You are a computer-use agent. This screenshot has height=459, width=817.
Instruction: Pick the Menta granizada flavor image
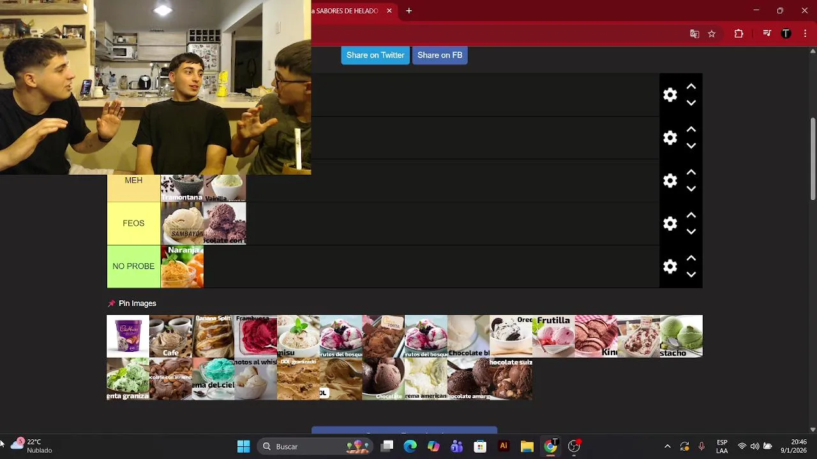coord(128,379)
